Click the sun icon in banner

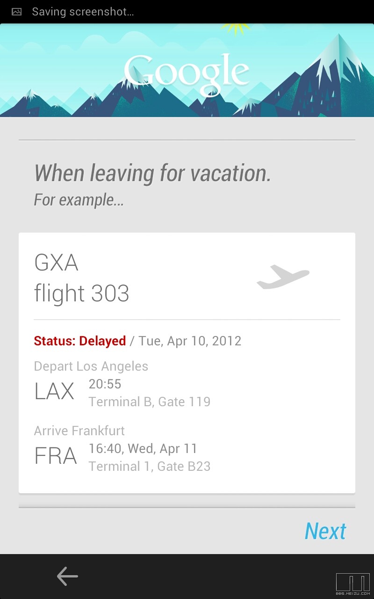click(x=236, y=28)
